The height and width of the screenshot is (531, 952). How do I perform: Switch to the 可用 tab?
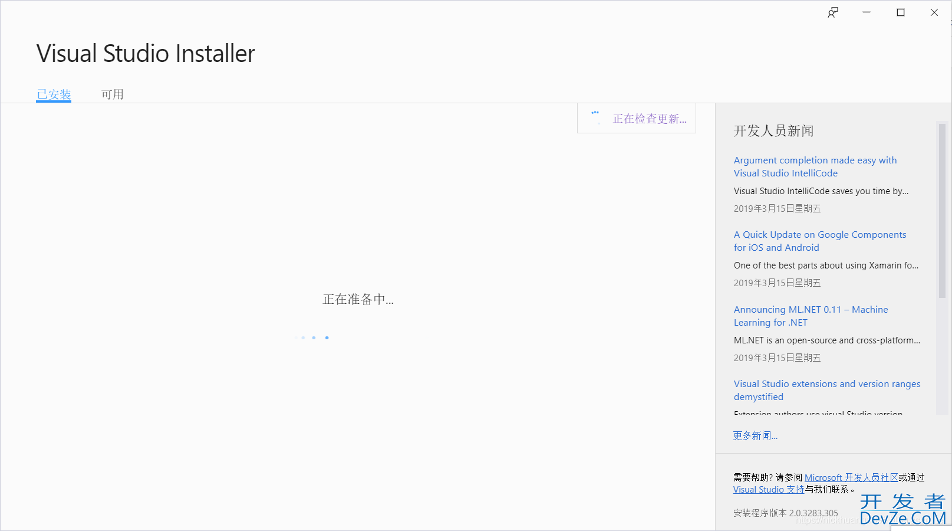(113, 94)
